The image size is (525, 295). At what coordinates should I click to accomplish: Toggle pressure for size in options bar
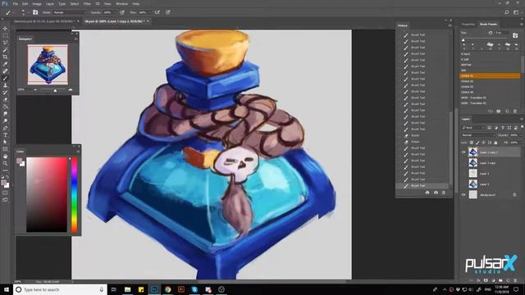click(x=167, y=12)
